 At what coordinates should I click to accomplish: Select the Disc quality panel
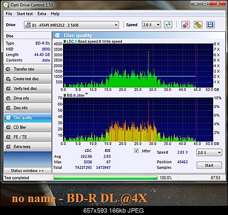[x=28, y=118]
